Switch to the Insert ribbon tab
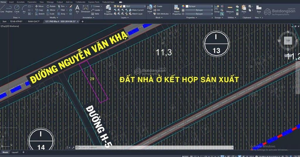Viewport: 300px width, 157px height. pos(11,2)
